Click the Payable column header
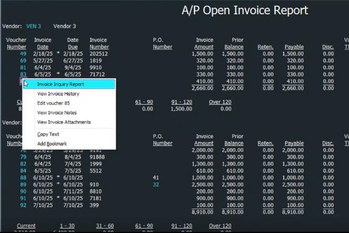 coord(294,47)
